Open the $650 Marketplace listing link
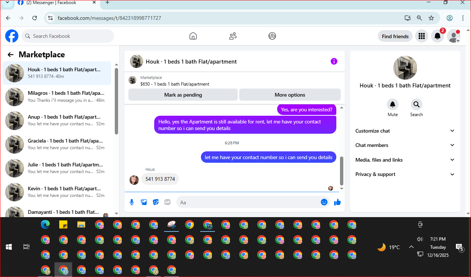The image size is (471, 277). (x=175, y=84)
